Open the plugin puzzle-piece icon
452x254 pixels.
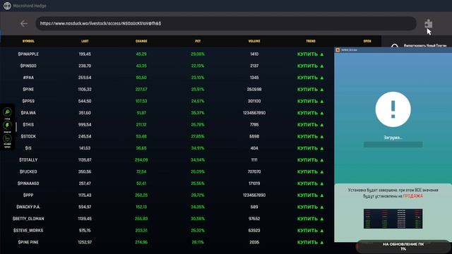tap(429, 23)
